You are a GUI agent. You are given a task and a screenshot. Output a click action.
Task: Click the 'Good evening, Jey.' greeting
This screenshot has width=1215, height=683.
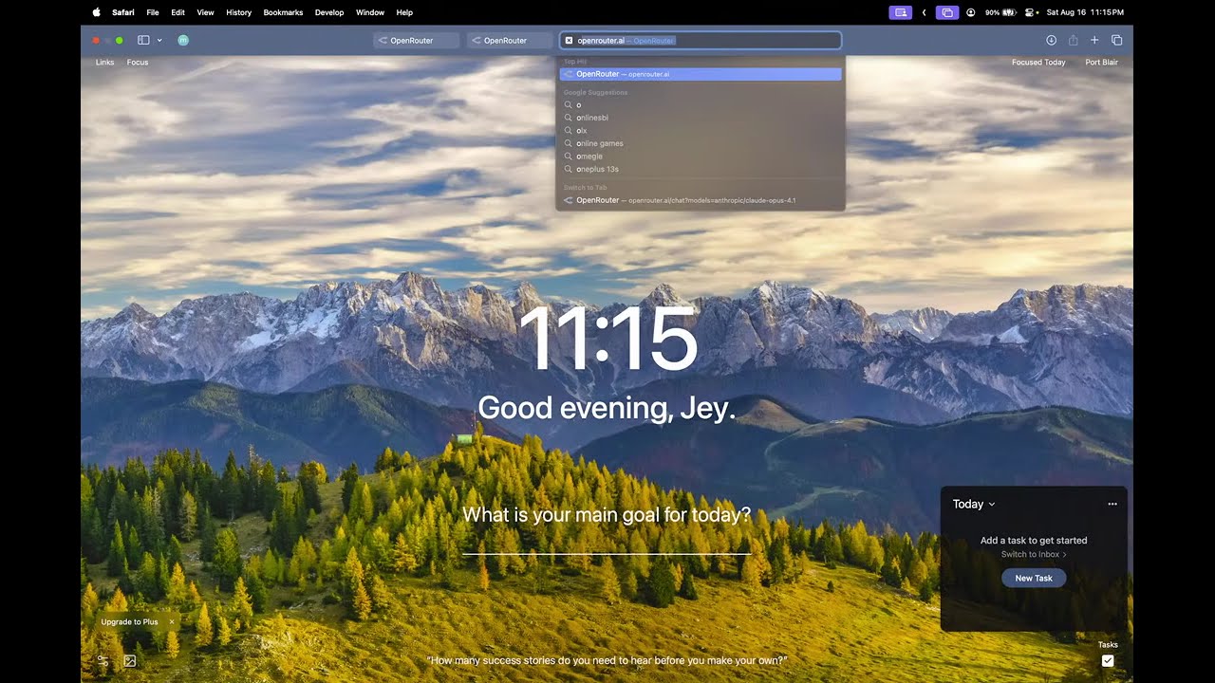607,408
